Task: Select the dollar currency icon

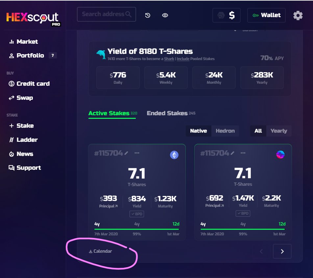Action: tap(232, 15)
